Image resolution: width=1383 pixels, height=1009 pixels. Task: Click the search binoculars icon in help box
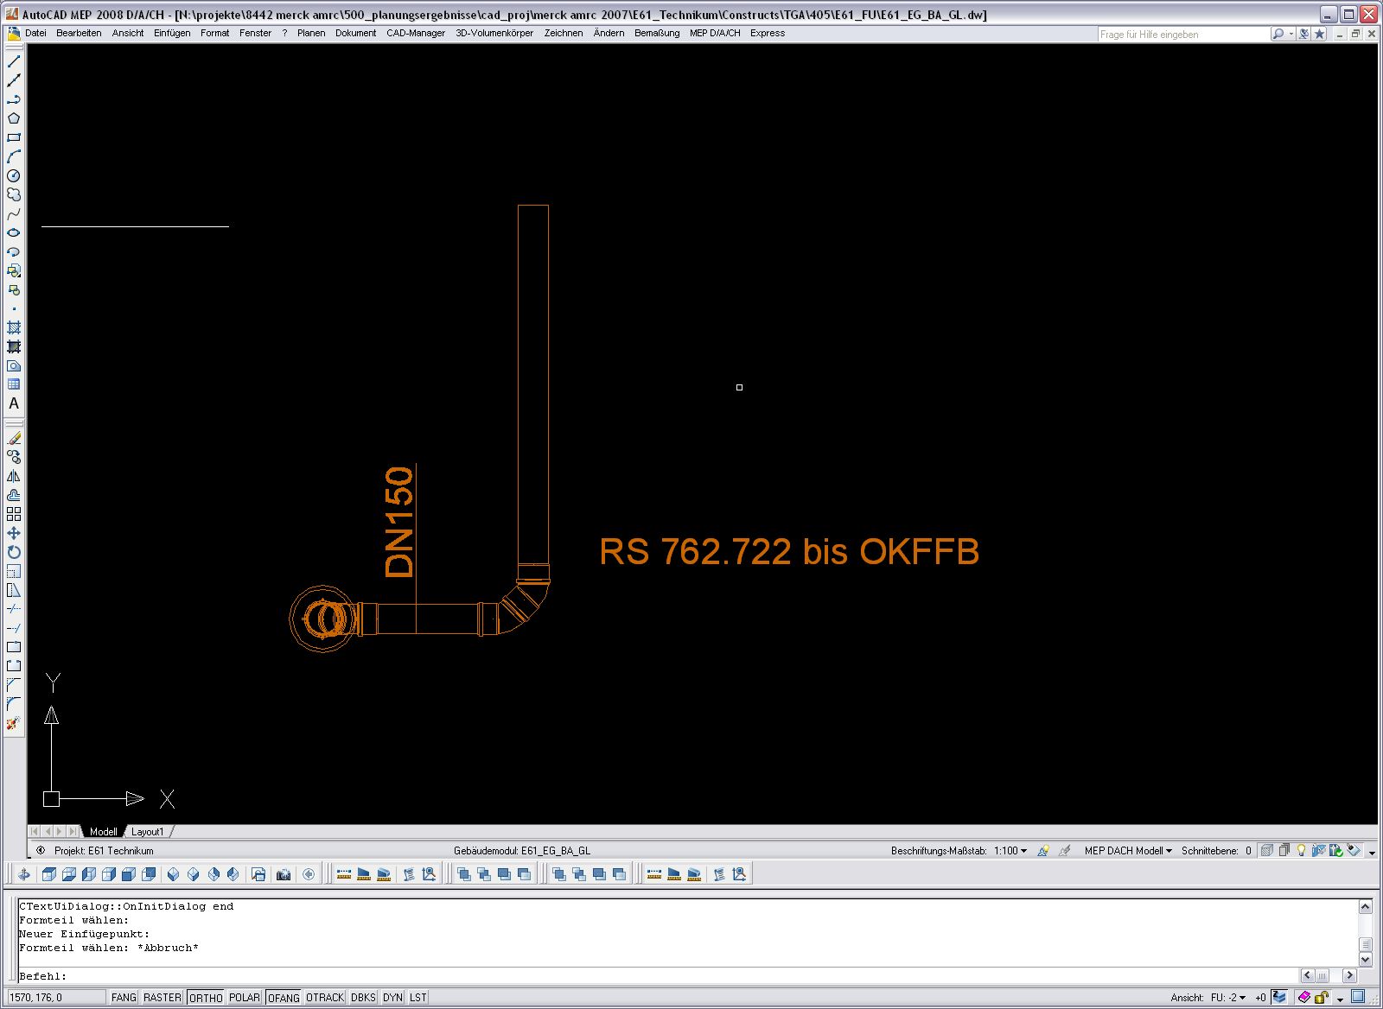pos(1278,34)
